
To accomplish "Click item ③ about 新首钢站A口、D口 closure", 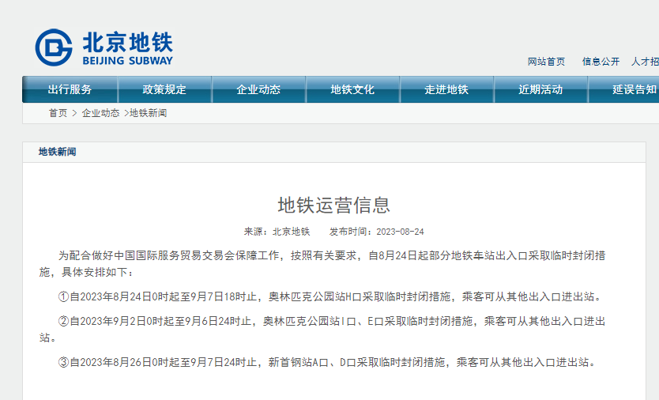I will pyautogui.click(x=327, y=362).
